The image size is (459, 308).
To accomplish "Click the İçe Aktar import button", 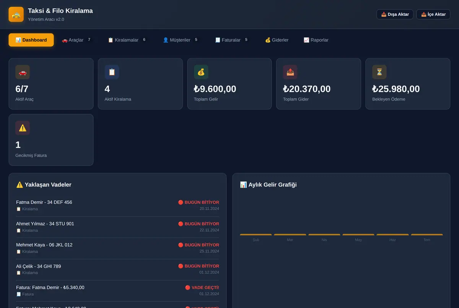I will (x=433, y=14).
